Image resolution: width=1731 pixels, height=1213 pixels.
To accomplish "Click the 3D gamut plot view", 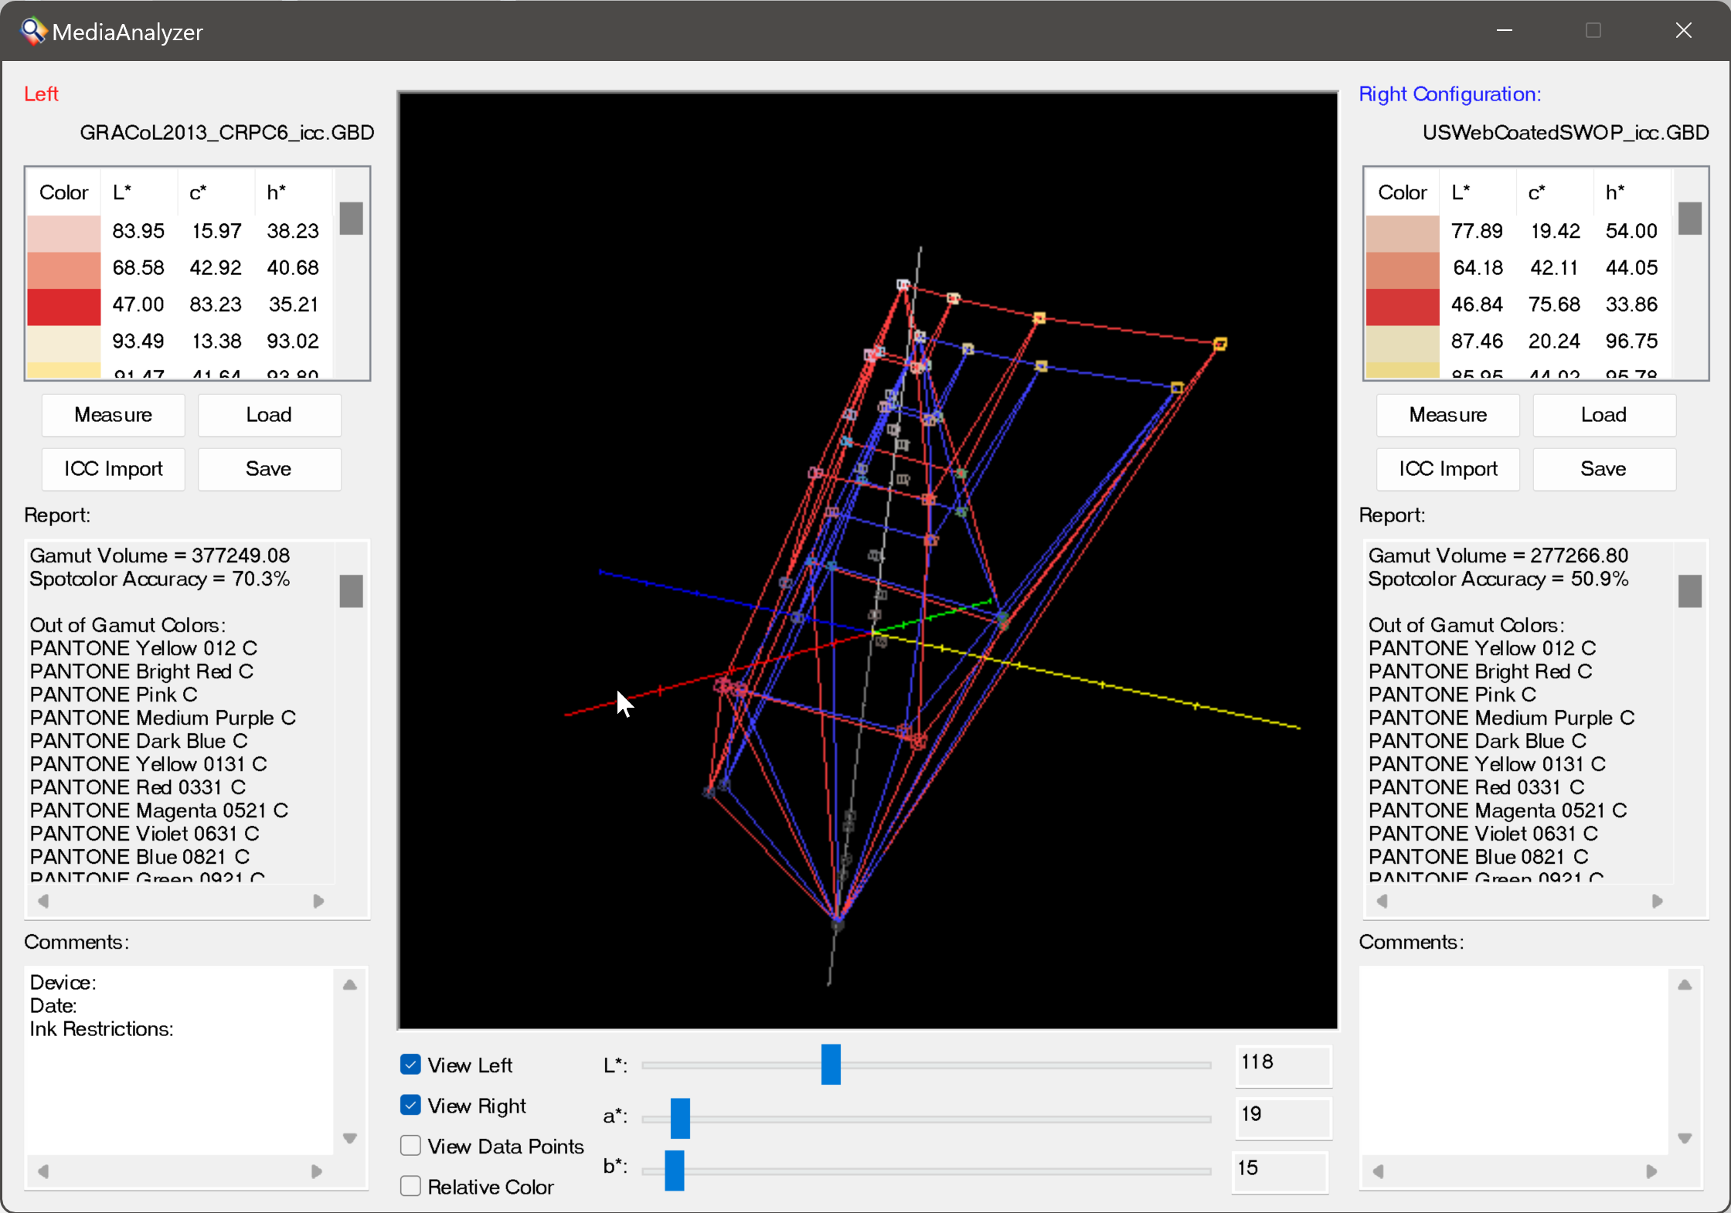I will coord(867,561).
